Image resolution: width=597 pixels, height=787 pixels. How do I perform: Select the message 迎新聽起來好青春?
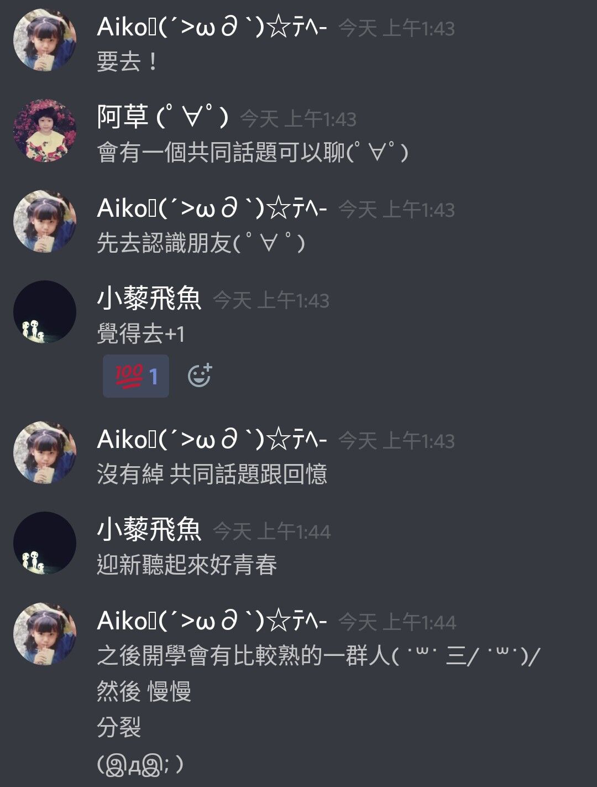(187, 565)
